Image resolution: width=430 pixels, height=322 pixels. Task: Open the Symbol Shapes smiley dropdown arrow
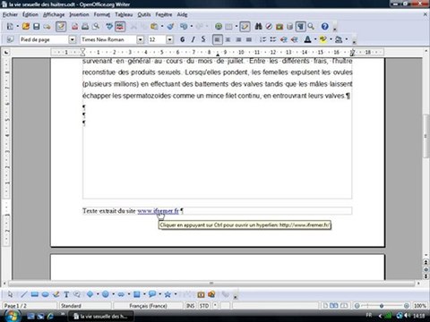click(x=113, y=294)
